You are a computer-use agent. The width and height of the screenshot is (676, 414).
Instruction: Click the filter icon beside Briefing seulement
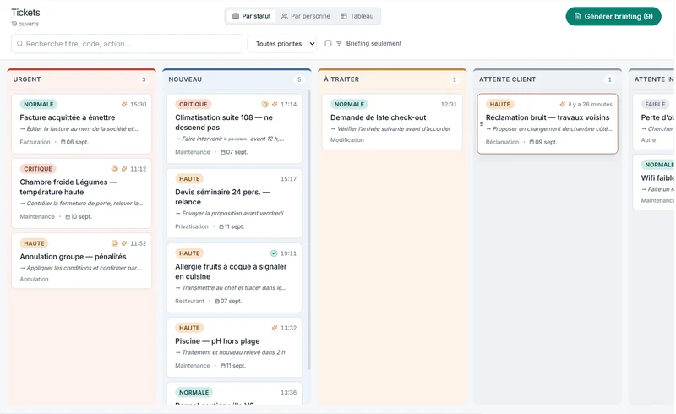click(x=339, y=44)
